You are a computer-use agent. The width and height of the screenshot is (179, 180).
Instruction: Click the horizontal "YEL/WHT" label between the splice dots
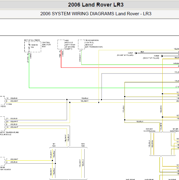point(85,101)
